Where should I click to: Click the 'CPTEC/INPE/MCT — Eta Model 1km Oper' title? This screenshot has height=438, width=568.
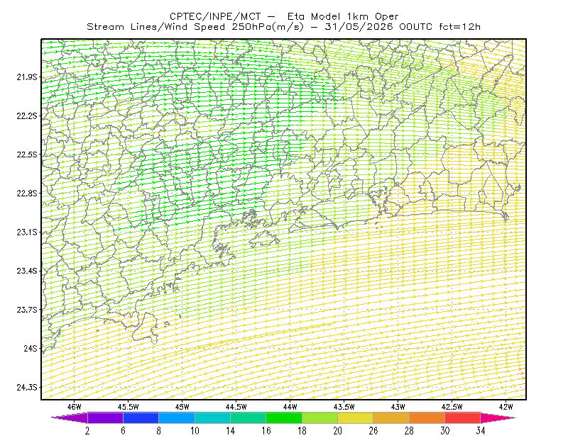[284, 16]
